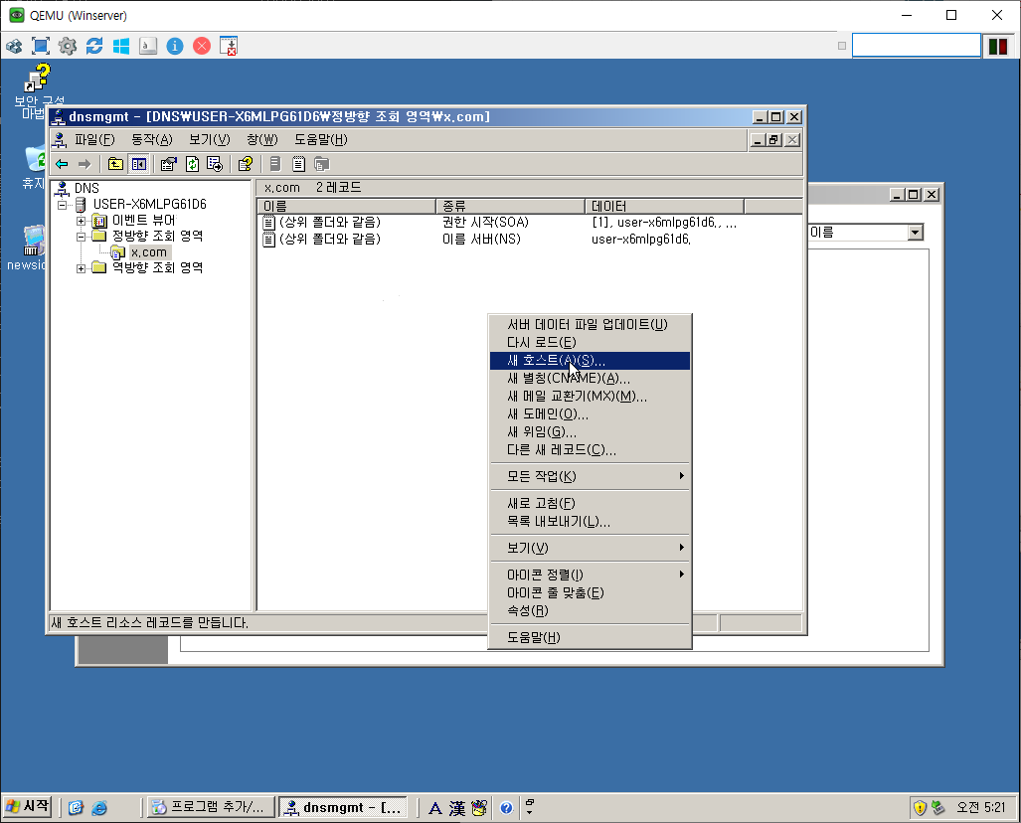Refresh via dnsmgmt green arrows page icon
This screenshot has width=1021, height=823.
tap(192, 164)
